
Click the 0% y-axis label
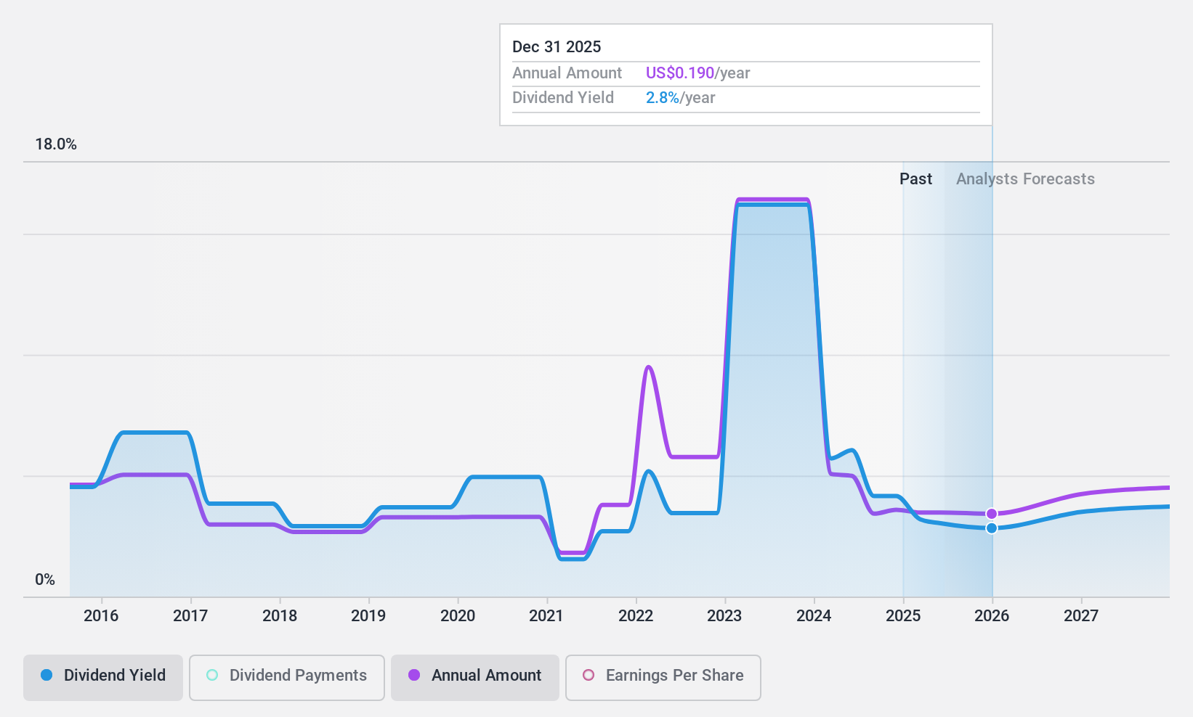point(45,580)
